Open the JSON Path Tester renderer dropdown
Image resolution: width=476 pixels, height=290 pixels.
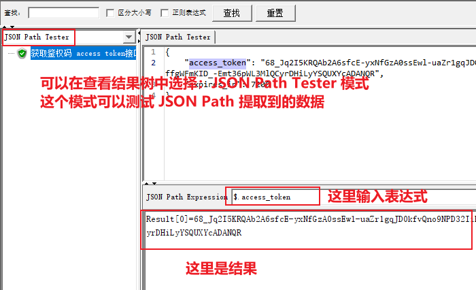[x=129, y=37]
